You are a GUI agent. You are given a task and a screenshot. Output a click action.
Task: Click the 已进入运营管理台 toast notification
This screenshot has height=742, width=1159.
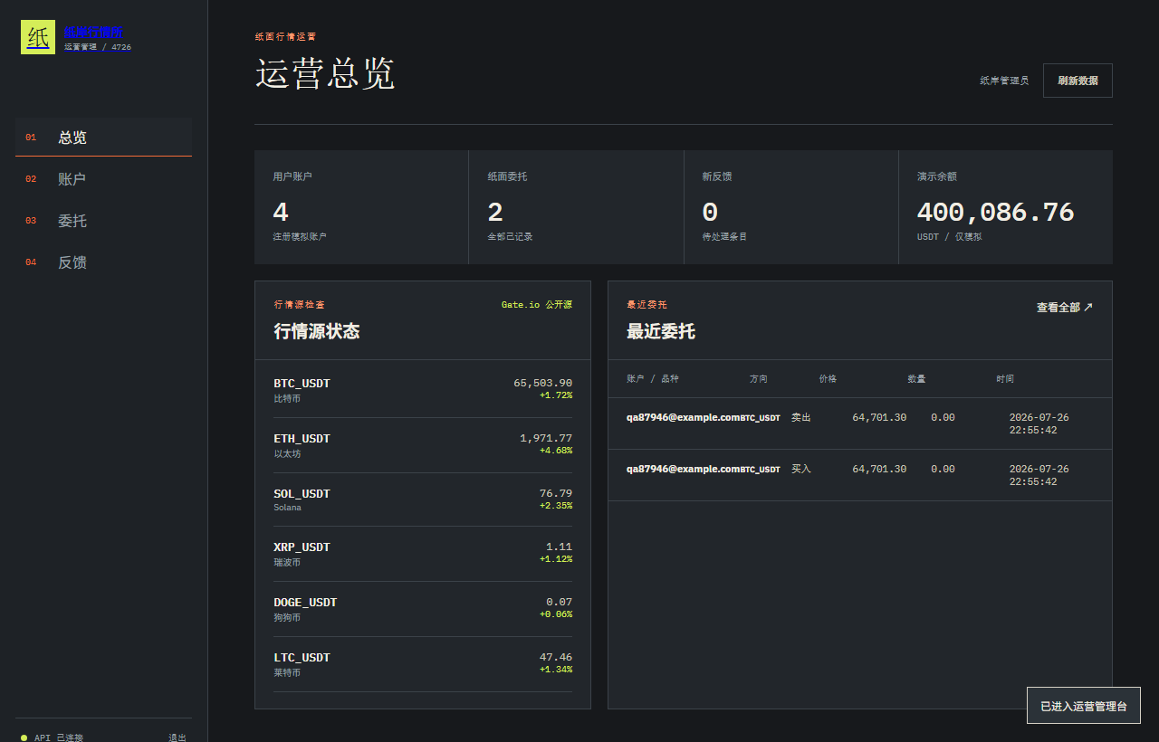click(1083, 706)
